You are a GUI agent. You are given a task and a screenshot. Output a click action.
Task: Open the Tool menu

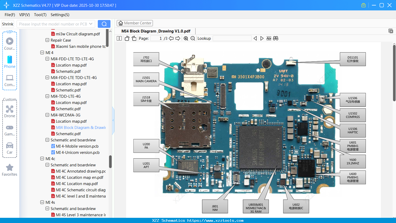[x=40, y=15]
